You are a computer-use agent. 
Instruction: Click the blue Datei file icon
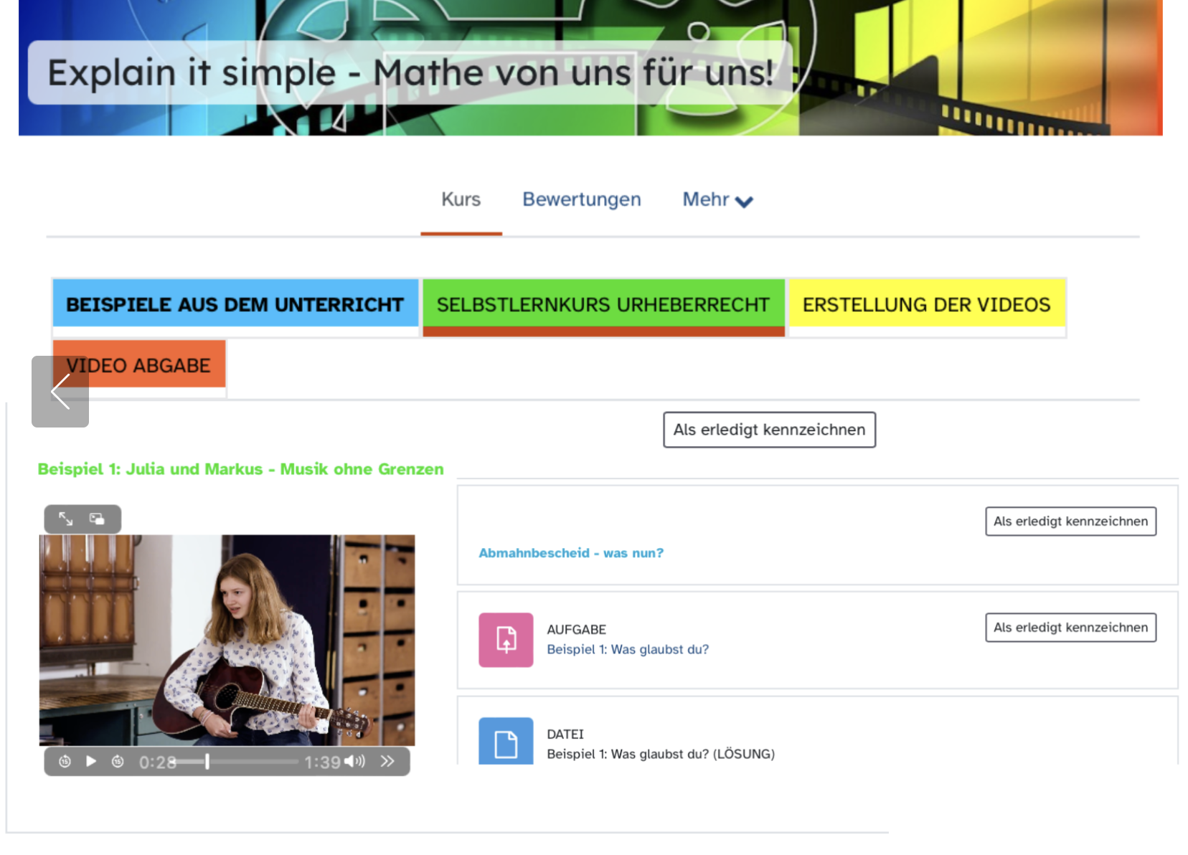506,742
